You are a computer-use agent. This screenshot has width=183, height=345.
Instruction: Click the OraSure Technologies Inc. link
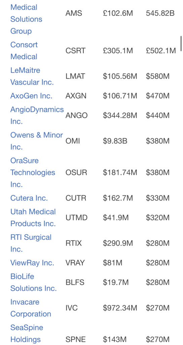click(33, 172)
